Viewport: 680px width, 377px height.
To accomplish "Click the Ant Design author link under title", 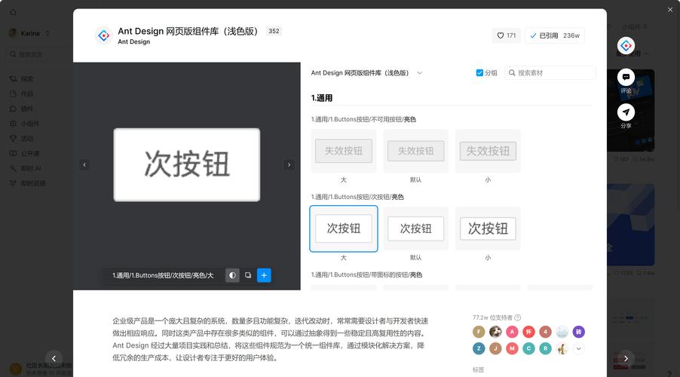I will tap(134, 41).
